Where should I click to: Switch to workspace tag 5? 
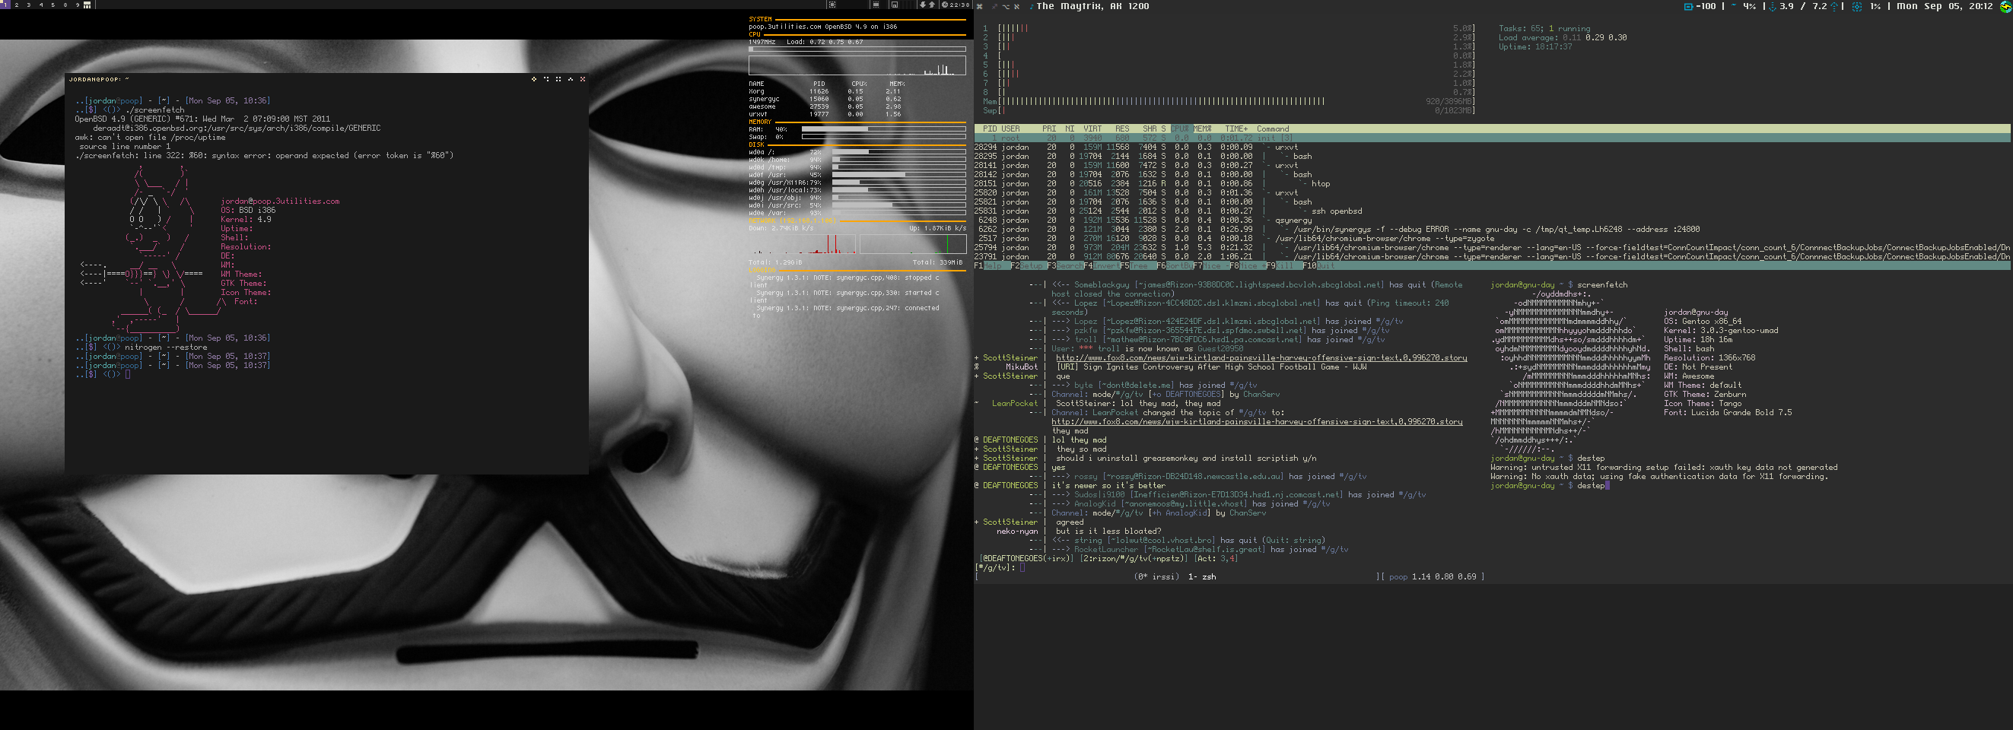52,5
